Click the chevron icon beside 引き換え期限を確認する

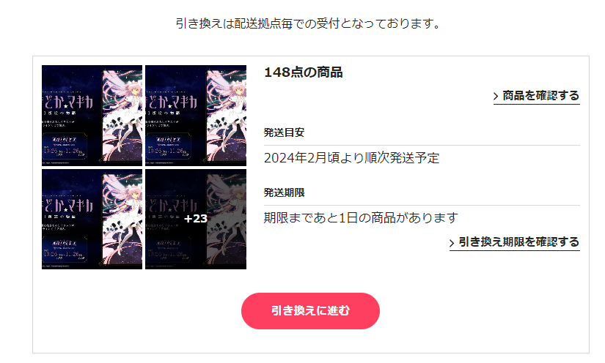pos(452,243)
